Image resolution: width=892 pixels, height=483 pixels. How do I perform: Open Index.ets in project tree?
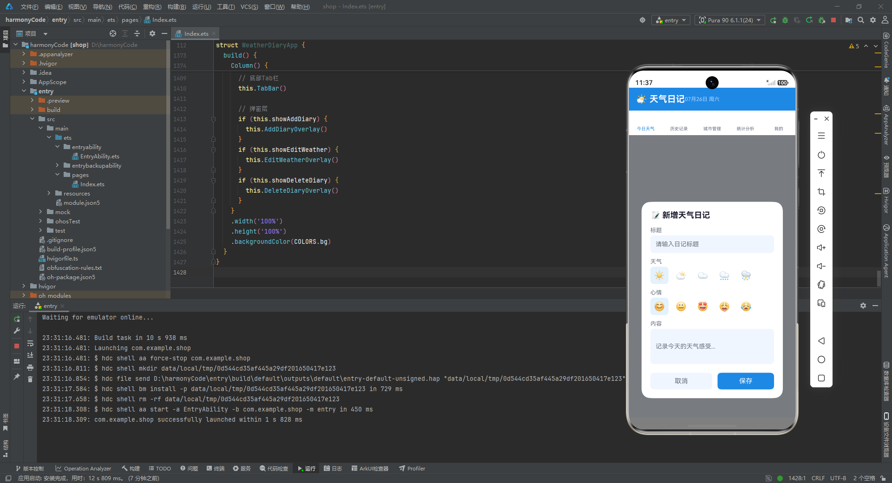tap(88, 184)
